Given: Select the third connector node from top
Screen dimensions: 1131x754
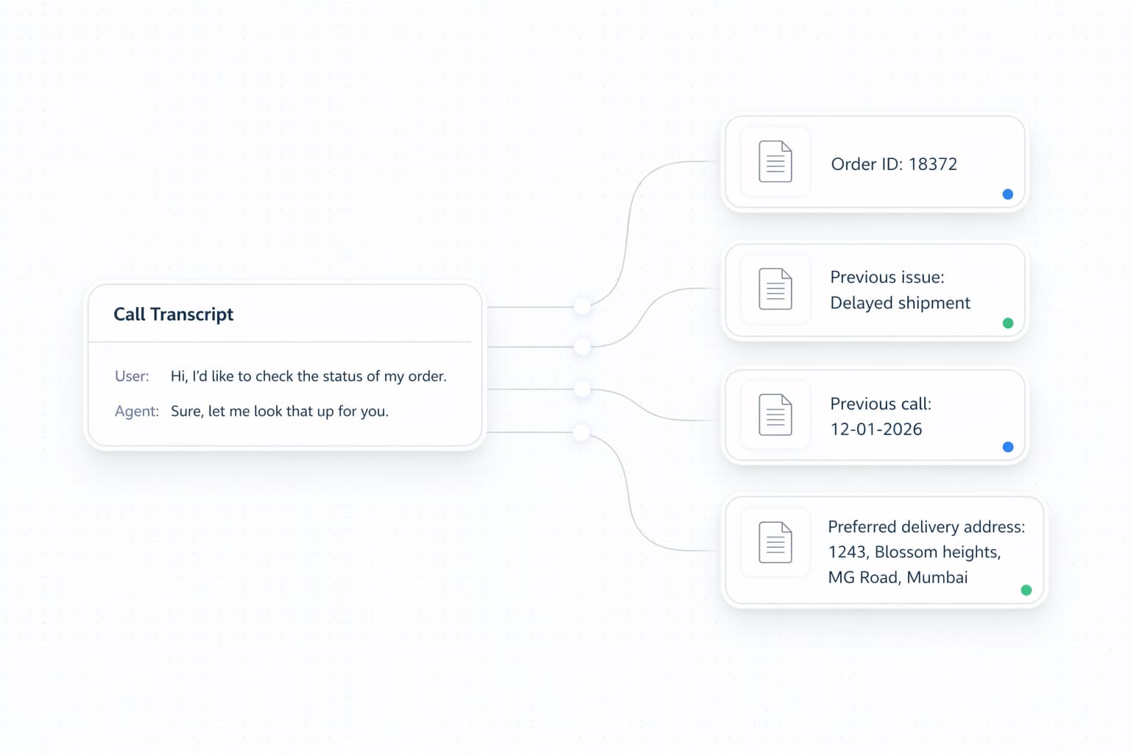Looking at the screenshot, I should coord(582,389).
